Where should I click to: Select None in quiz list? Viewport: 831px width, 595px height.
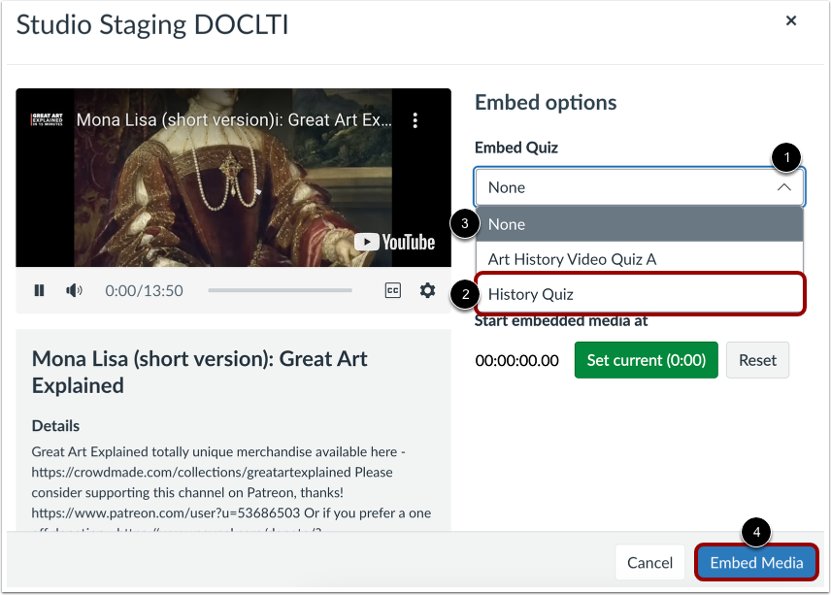point(640,224)
